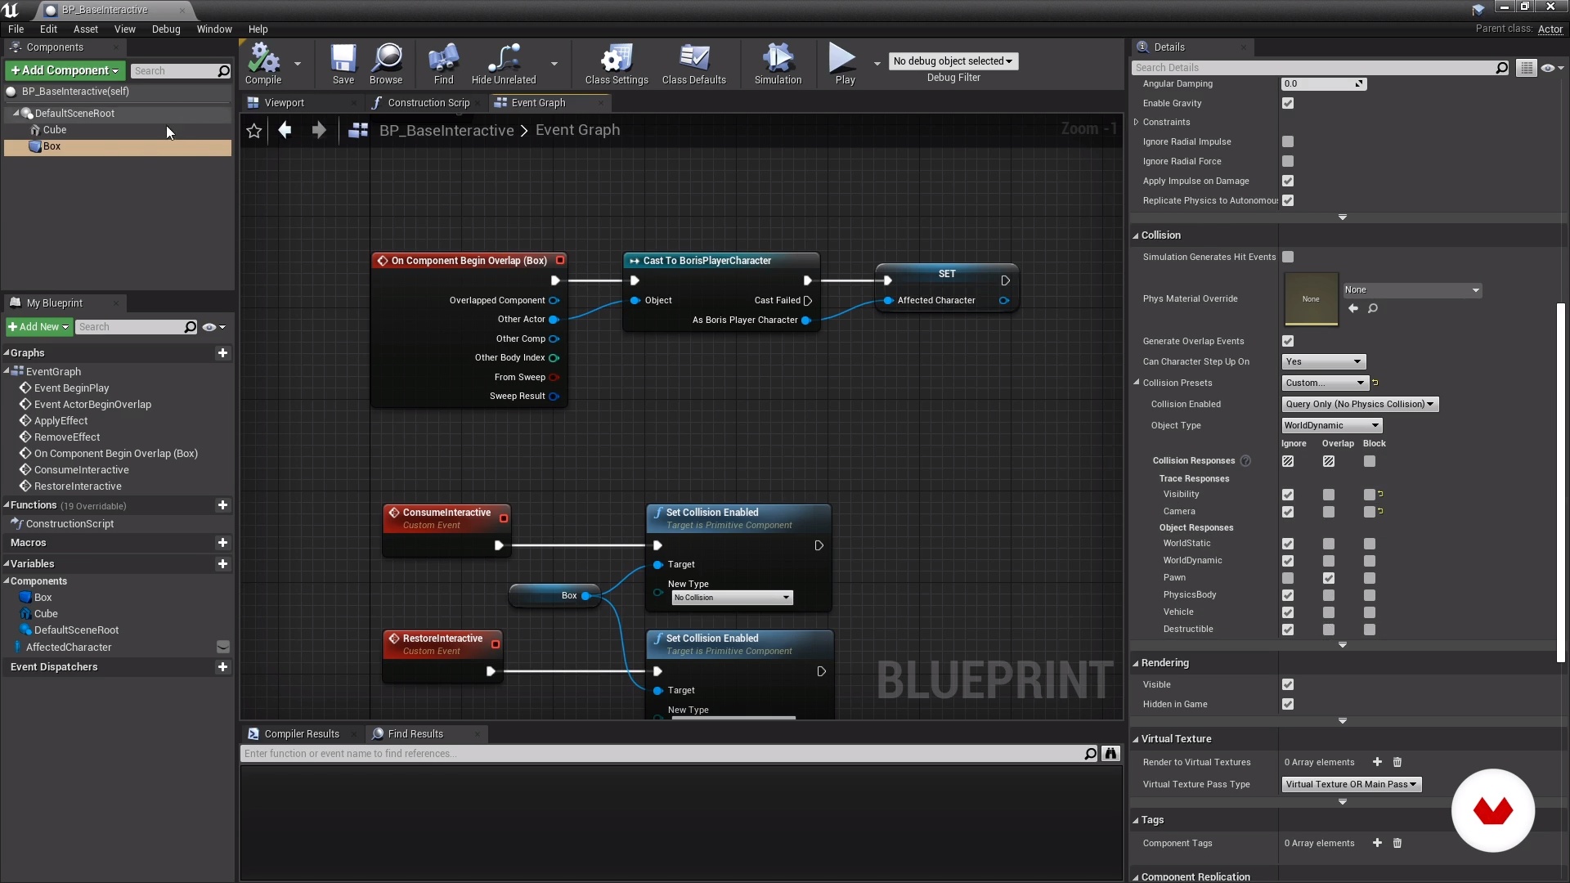Click Add New in My Blueprint
The image size is (1570, 883).
[38, 327]
